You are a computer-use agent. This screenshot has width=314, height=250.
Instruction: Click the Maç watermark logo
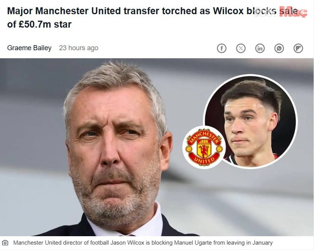pos(293,13)
